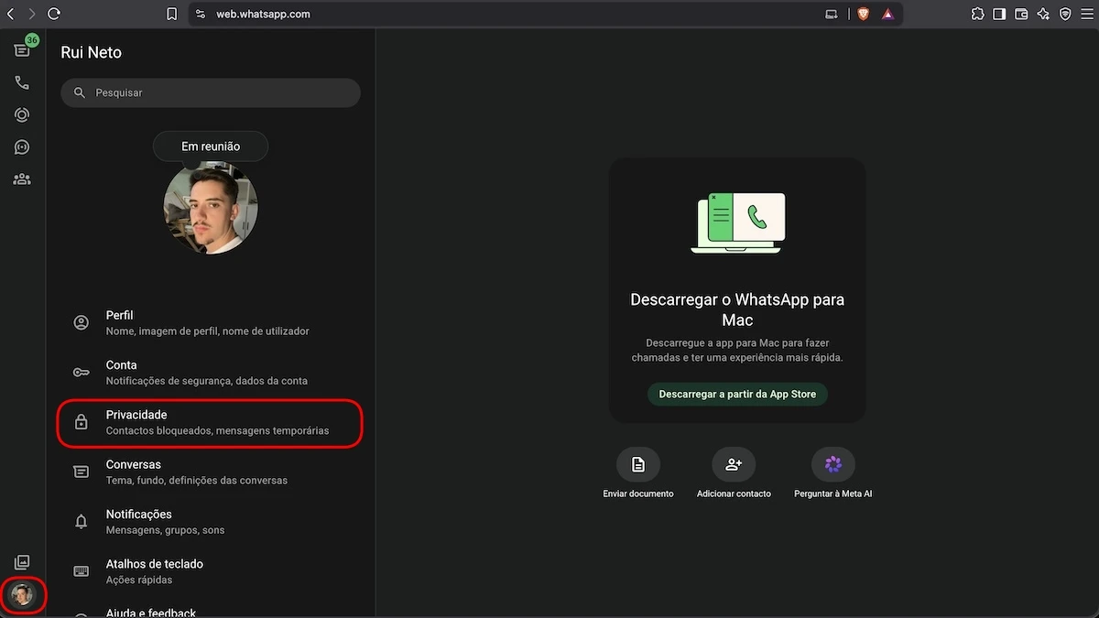Click the Brave Rewards triangle icon
1099x618 pixels.
[887, 14]
